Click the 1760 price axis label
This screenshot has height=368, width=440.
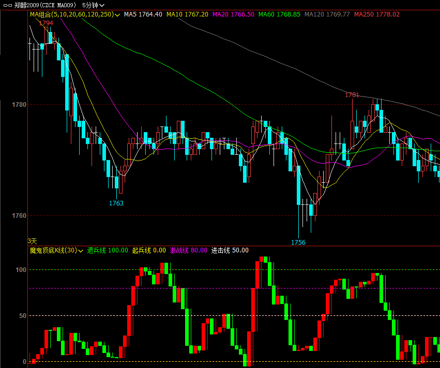[19, 215]
